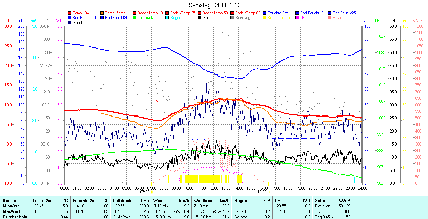Click the gray Richtung legend square

click(x=232, y=18)
